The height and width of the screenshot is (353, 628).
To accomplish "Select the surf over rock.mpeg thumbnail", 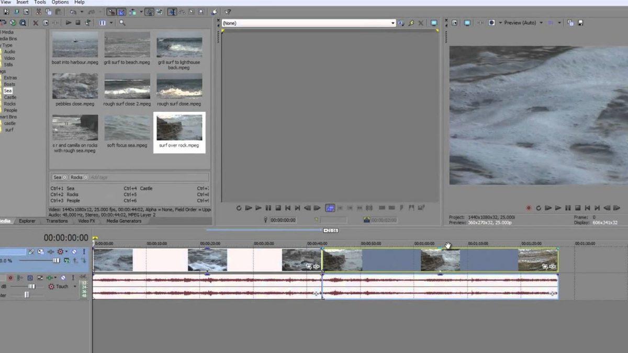I will pyautogui.click(x=179, y=128).
